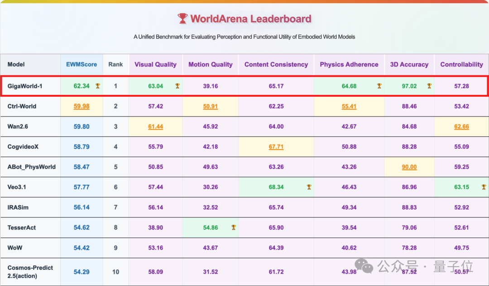Sort by the EWMScore column header
Viewport: 489px width, 286px height.
[81, 65]
